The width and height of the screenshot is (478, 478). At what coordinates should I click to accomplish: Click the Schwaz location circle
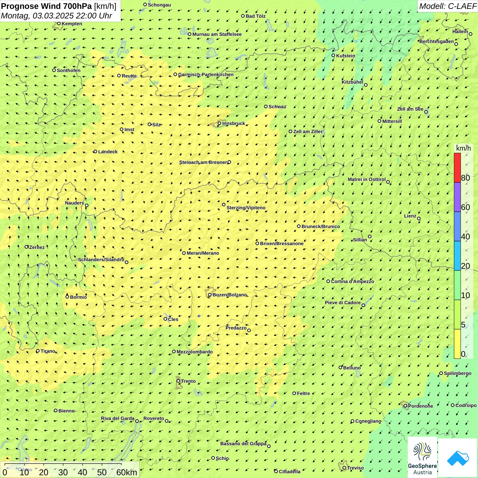pyautogui.click(x=266, y=107)
